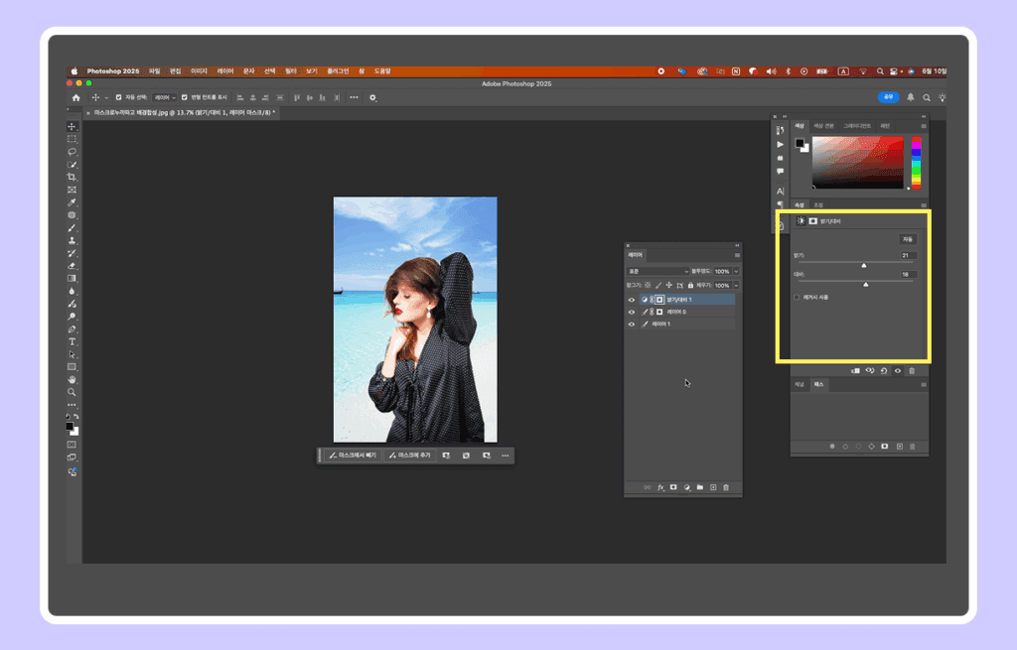The height and width of the screenshot is (650, 1017).
Task: Hide the 밝기/대비 1 layer
Action: pos(631,300)
